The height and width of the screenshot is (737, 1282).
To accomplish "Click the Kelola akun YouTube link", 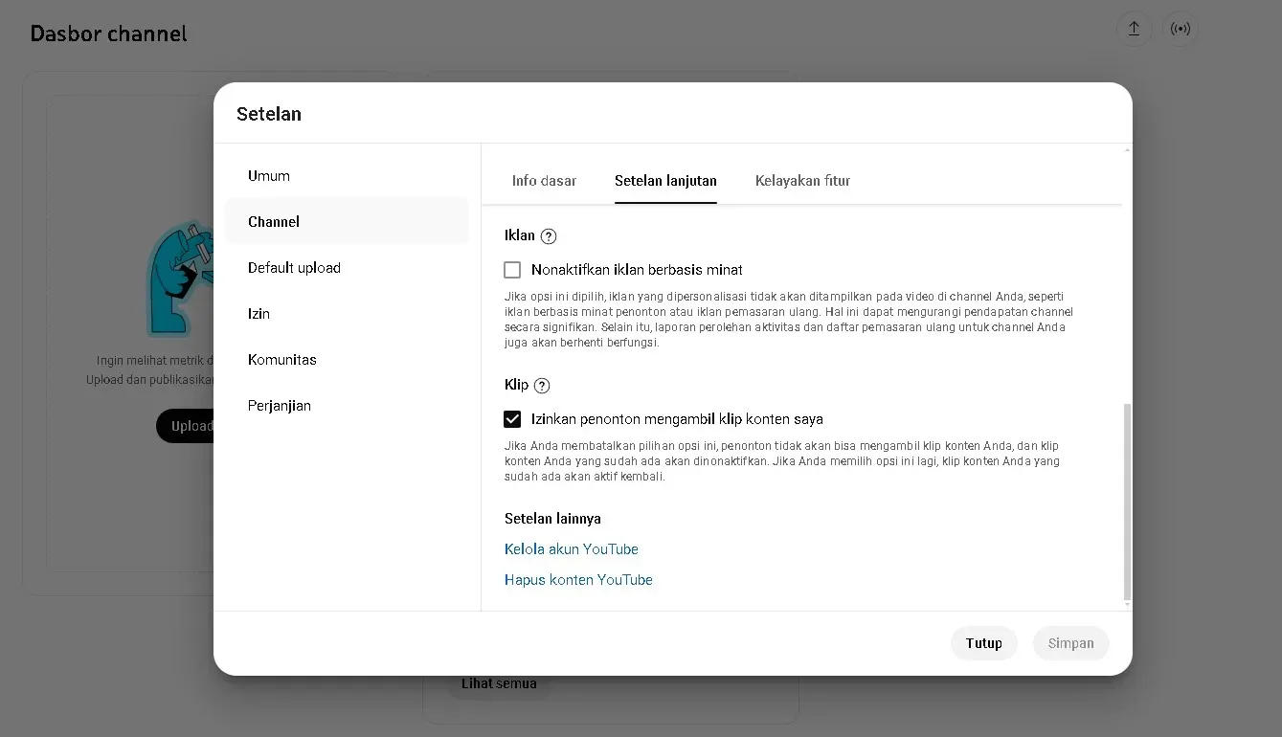I will tap(571, 549).
